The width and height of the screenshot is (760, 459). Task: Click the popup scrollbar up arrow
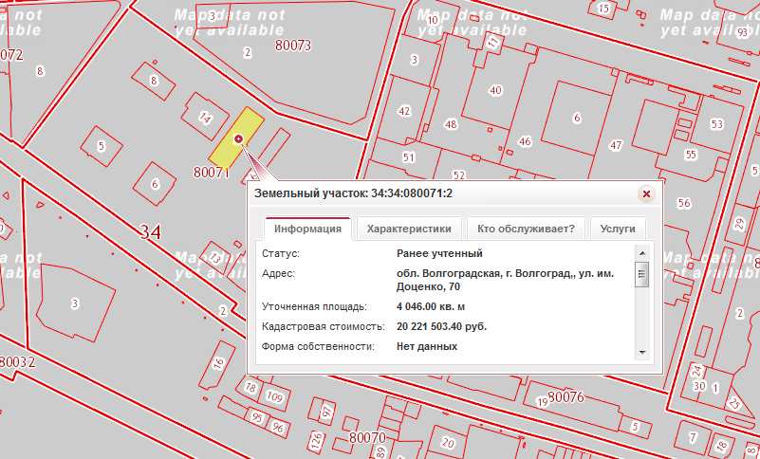(642, 253)
